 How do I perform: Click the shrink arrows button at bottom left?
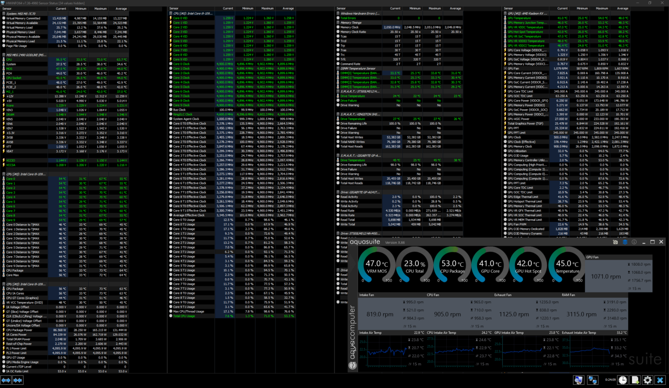click(18, 380)
